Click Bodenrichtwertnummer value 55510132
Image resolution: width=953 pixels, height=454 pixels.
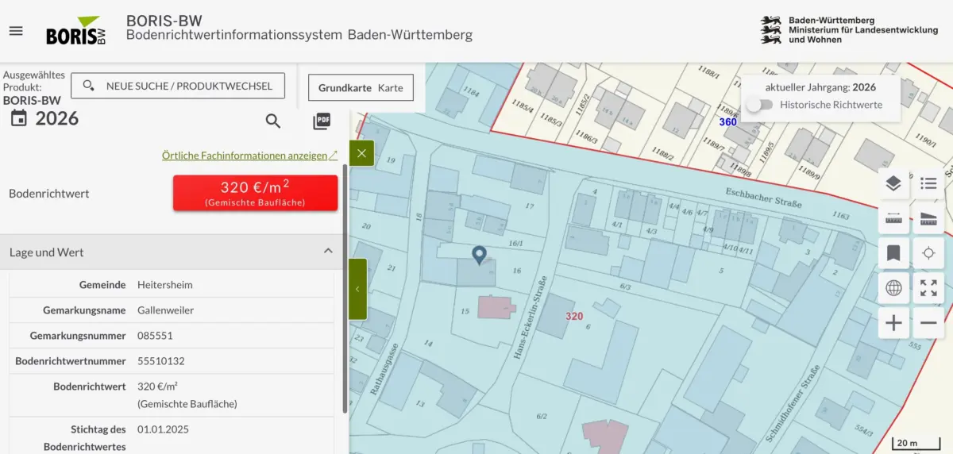click(160, 360)
